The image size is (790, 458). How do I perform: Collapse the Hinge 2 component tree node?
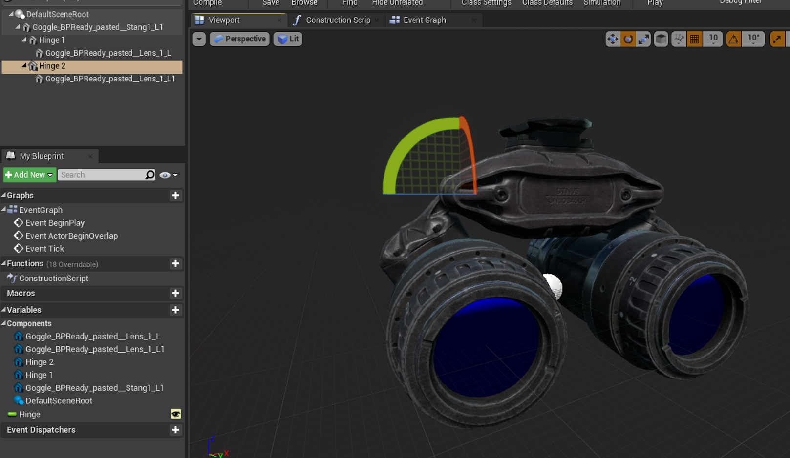pyautogui.click(x=24, y=66)
